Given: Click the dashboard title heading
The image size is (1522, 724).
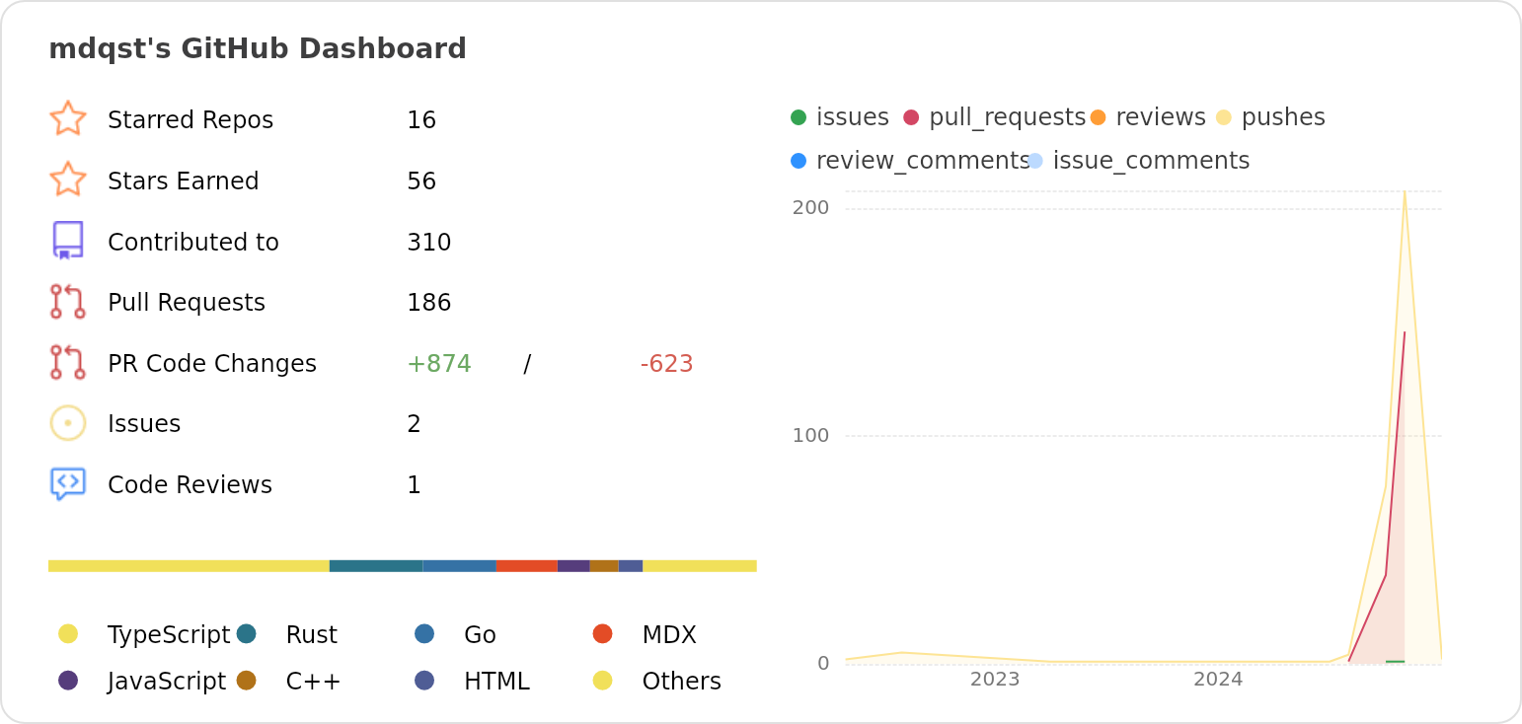Looking at the screenshot, I should 257,49.
